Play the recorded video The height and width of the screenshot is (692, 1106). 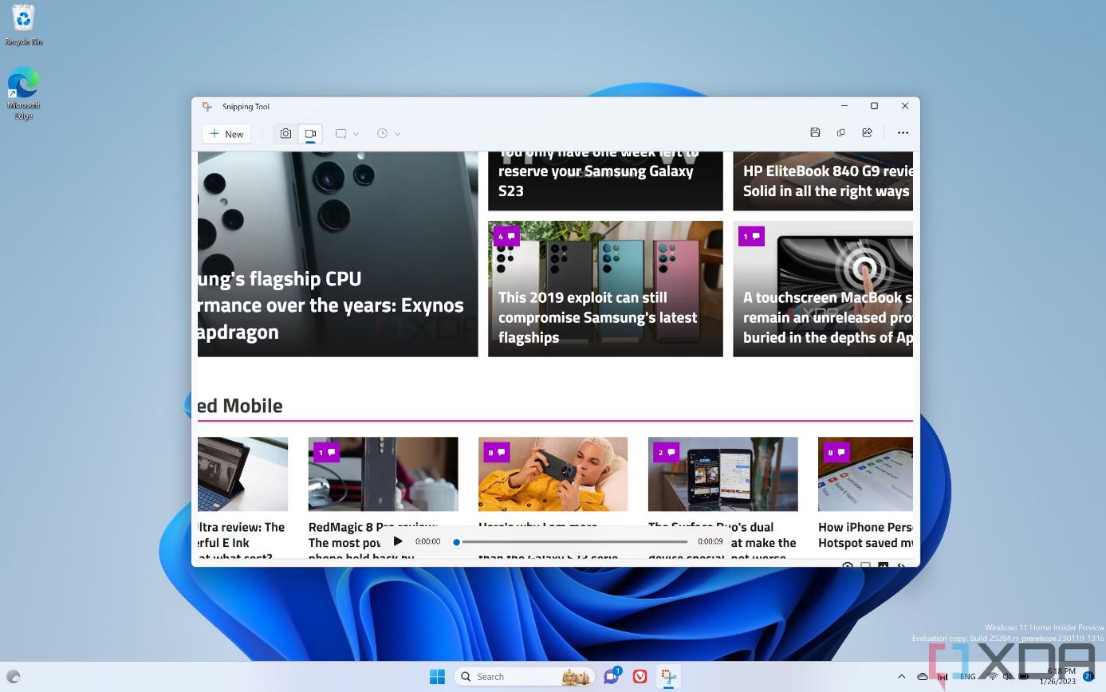point(398,541)
